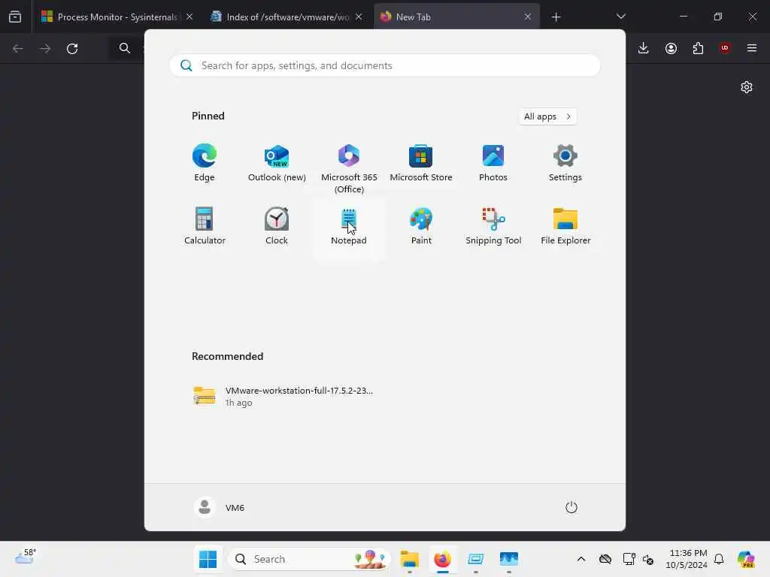Open the Paint app
This screenshot has height=577, width=770.
tap(421, 226)
